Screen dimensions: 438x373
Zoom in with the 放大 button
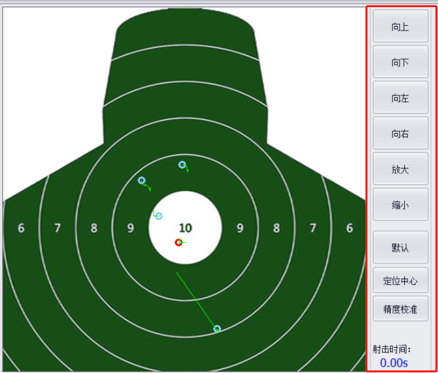point(400,169)
